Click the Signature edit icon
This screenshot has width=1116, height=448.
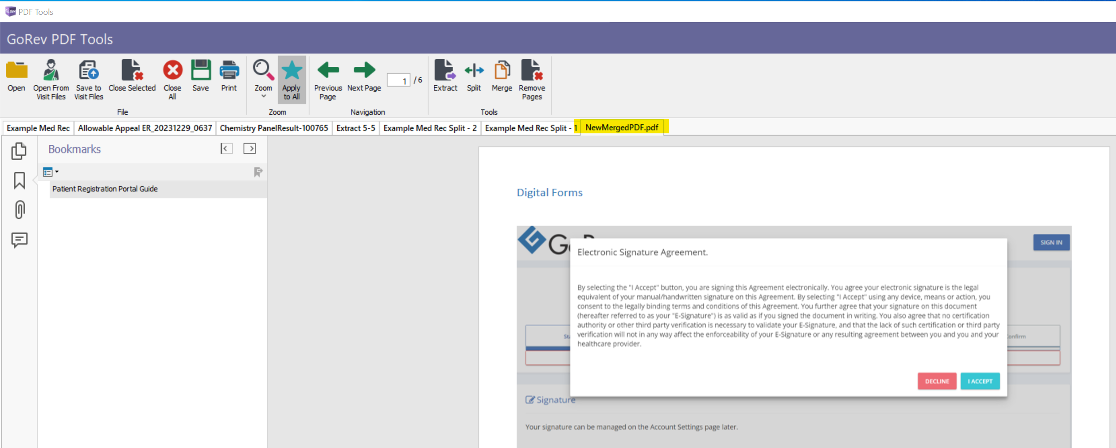[x=530, y=400]
